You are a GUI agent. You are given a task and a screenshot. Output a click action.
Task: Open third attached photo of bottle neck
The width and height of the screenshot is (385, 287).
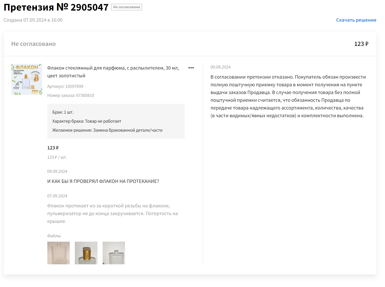[x=114, y=253]
